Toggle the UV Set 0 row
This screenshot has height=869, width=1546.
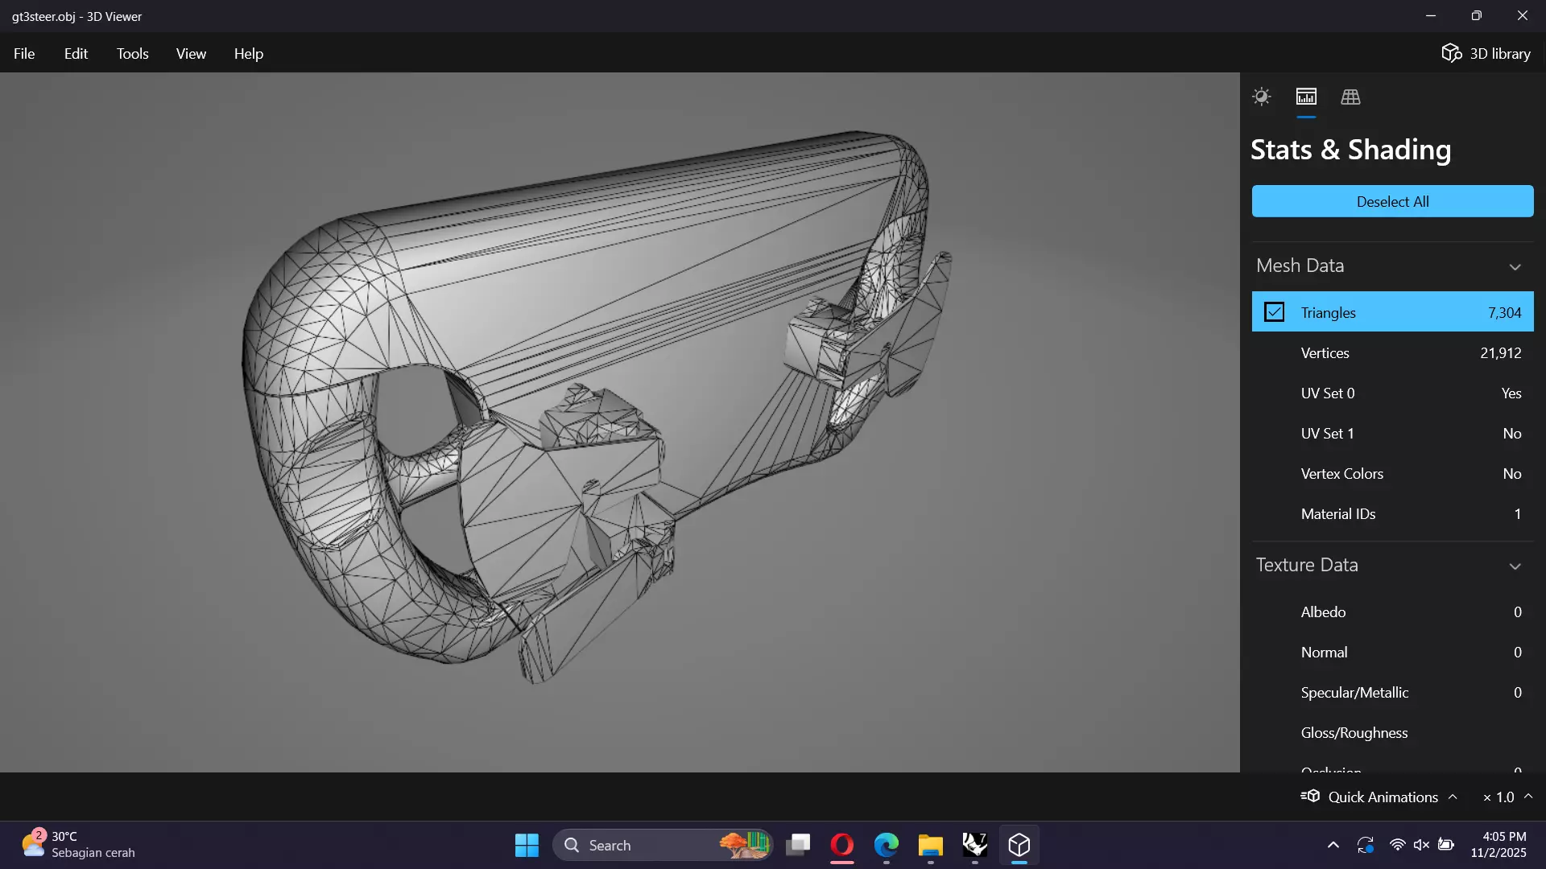coord(1393,393)
